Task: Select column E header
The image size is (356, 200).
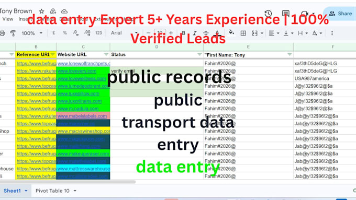Action: click(x=248, y=47)
